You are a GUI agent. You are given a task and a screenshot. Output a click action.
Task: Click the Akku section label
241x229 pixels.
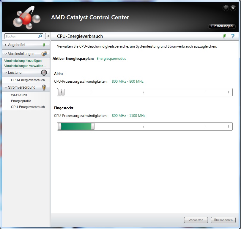point(59,74)
